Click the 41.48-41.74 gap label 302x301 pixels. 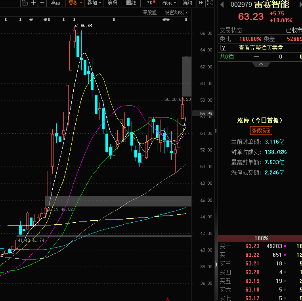[31, 240]
